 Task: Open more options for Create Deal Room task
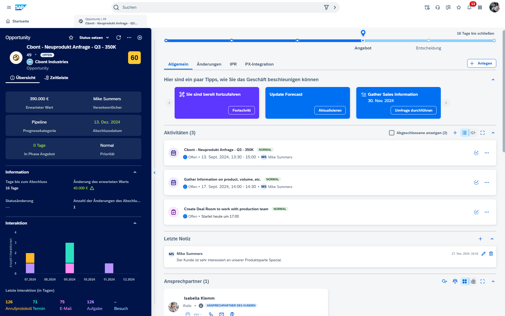(x=487, y=212)
